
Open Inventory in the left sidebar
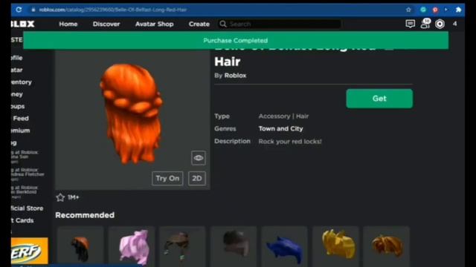[22, 82]
